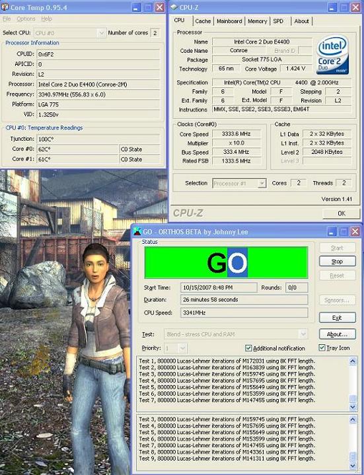Click the processor Name field Intel Core 2 Duo E4400
This screenshot has width=364, height=475.
pyautogui.click(x=262, y=42)
